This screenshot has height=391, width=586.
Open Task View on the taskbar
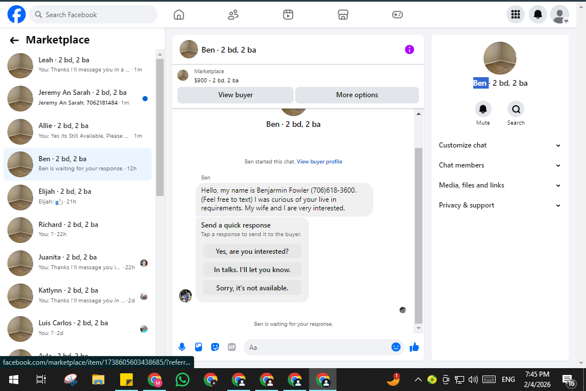[41, 380]
